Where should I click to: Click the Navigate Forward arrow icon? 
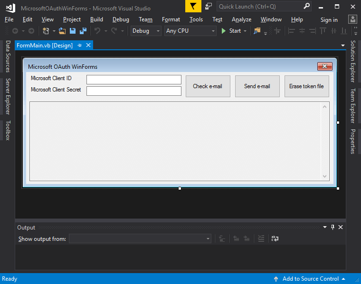(31, 31)
